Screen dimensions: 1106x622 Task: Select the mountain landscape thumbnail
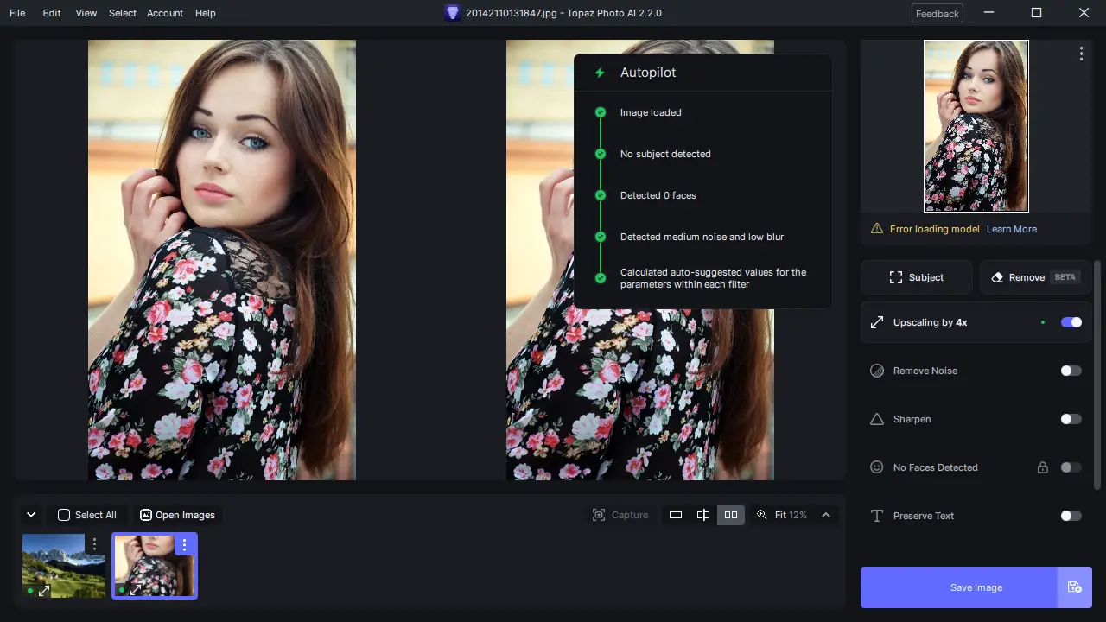(x=64, y=566)
